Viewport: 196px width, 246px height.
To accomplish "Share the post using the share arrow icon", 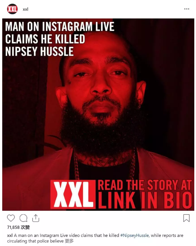I will click(36, 218).
